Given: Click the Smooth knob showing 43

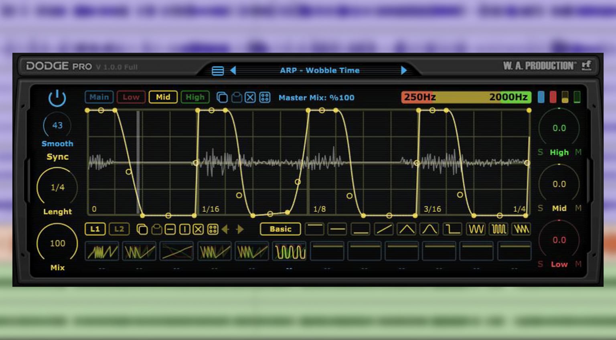Looking at the screenshot, I should 57,125.
